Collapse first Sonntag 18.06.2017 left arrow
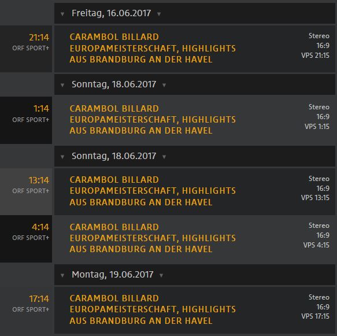The width and height of the screenshot is (337, 336). click(62, 86)
